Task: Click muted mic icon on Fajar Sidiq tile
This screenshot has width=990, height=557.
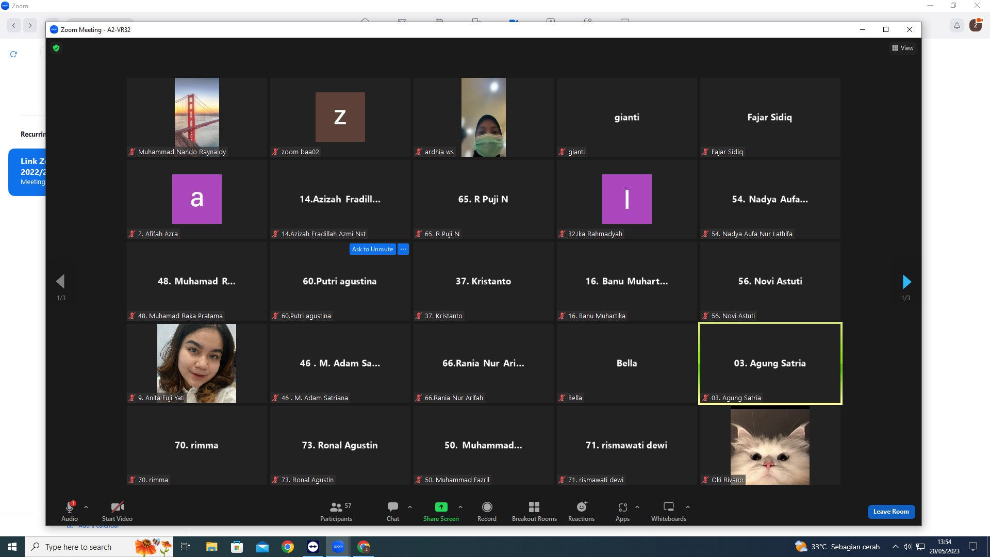Action: [x=705, y=152]
